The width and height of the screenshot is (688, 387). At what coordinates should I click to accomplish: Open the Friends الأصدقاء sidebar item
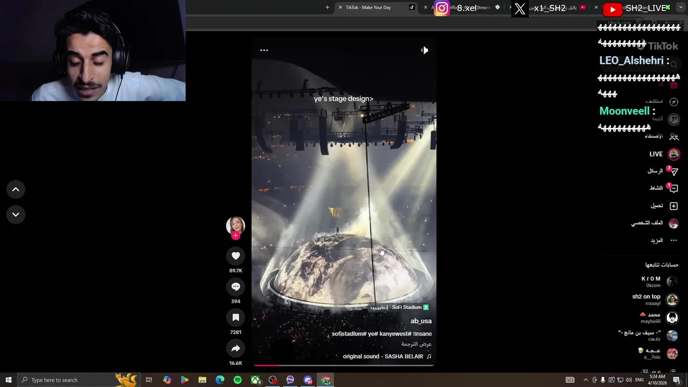click(662, 137)
